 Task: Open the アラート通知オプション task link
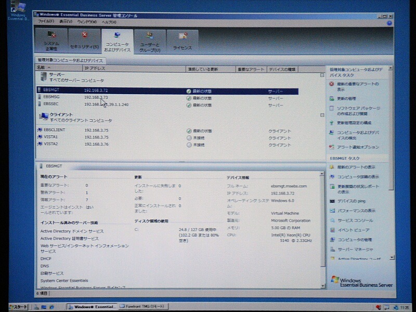pyautogui.click(x=358, y=147)
